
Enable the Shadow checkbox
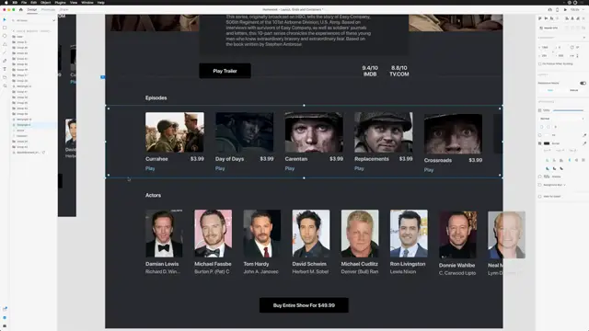pyautogui.click(x=540, y=177)
